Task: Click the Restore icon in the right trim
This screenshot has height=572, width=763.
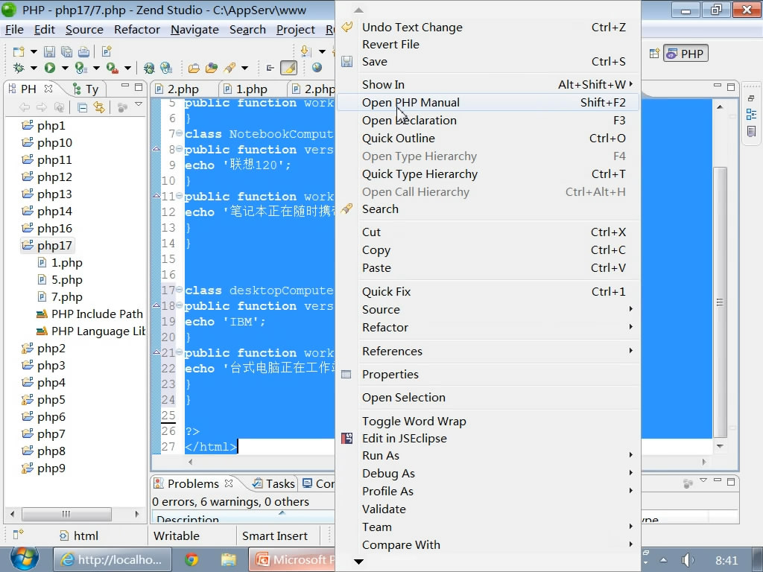Action: 751,98
